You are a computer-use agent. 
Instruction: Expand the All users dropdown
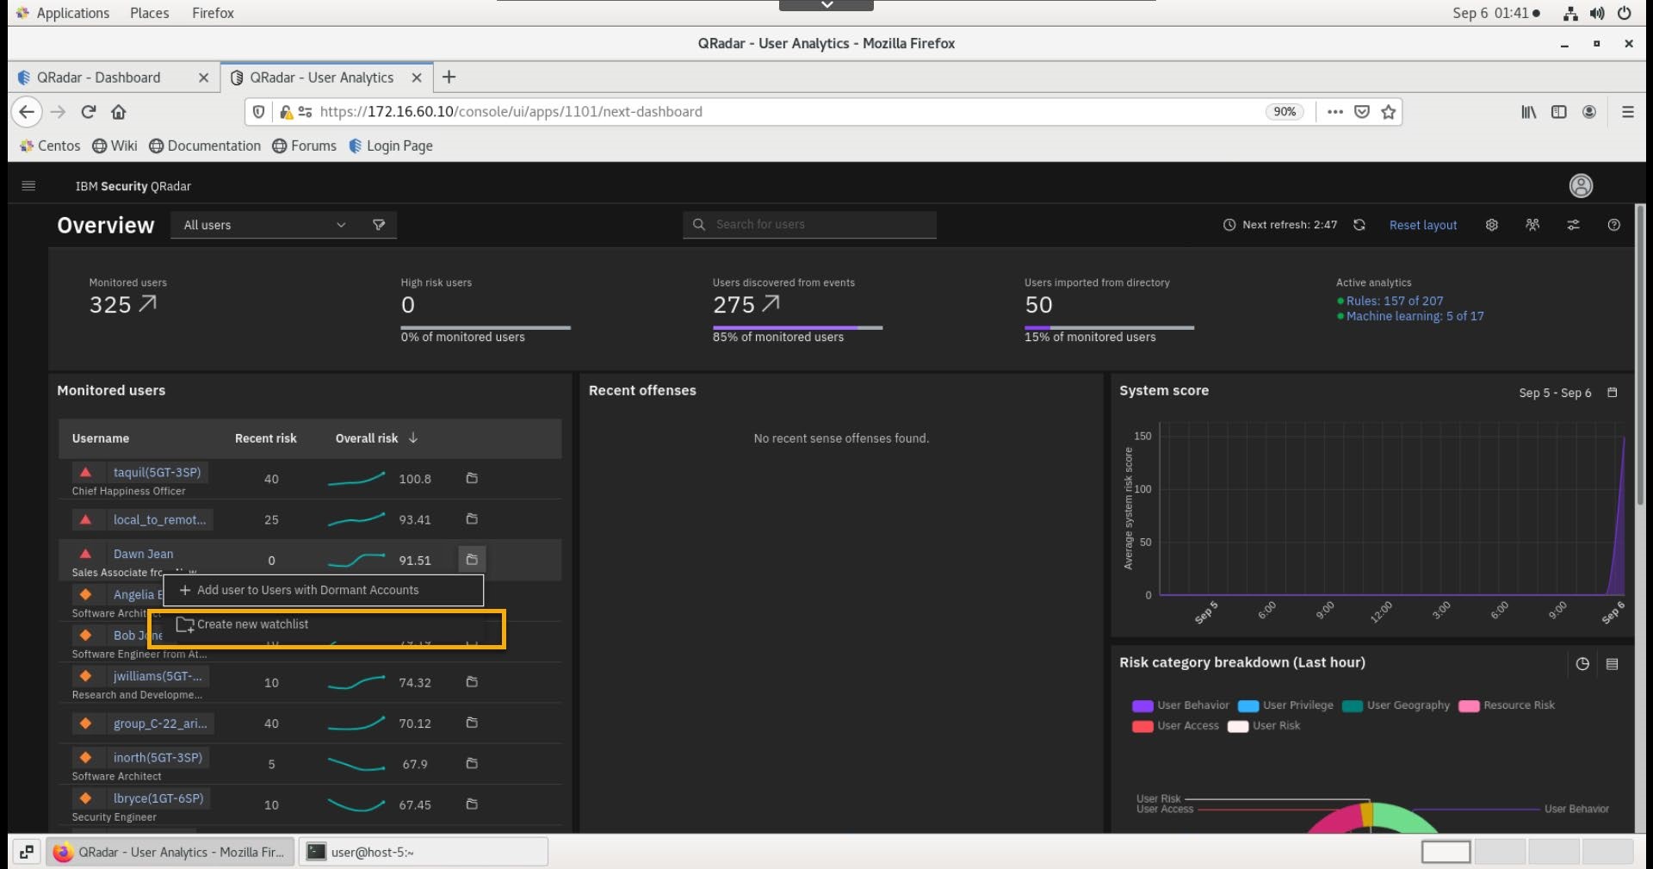[265, 225]
